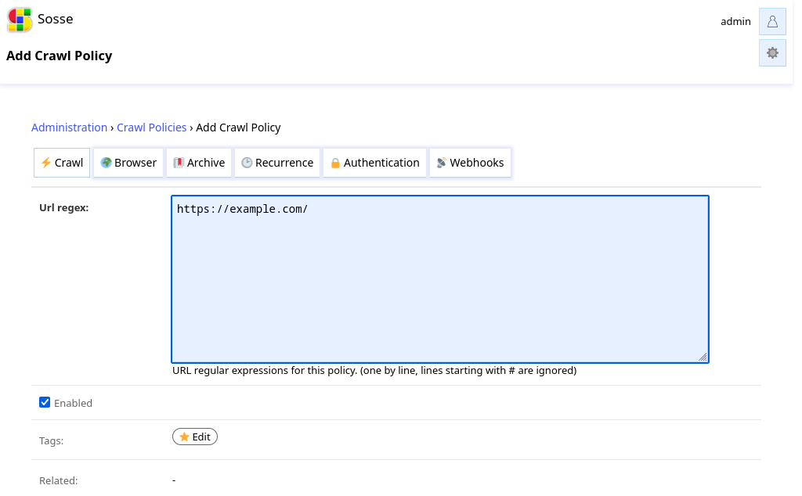This screenshot has width=802, height=496.
Task: Click the Edit tags button
Action: 195,437
